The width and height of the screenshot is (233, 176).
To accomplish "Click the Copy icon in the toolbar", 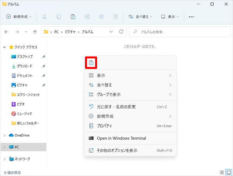I will pos(59,17).
